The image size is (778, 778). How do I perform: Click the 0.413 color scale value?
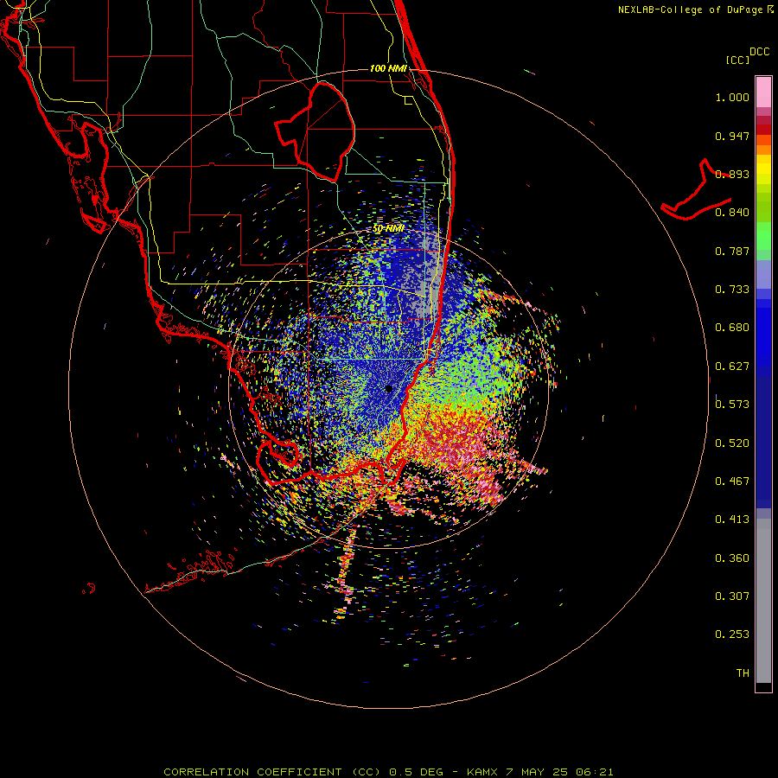(732, 520)
